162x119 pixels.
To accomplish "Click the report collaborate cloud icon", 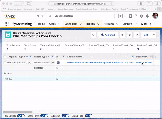I will 130,35.
